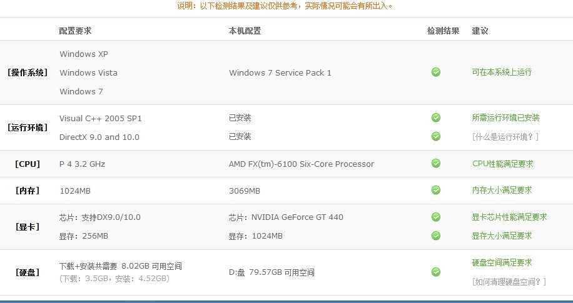Click the 芯片：支持DX9.0/10.0 requirement
This screenshot has width=573, height=303.
tap(99, 217)
